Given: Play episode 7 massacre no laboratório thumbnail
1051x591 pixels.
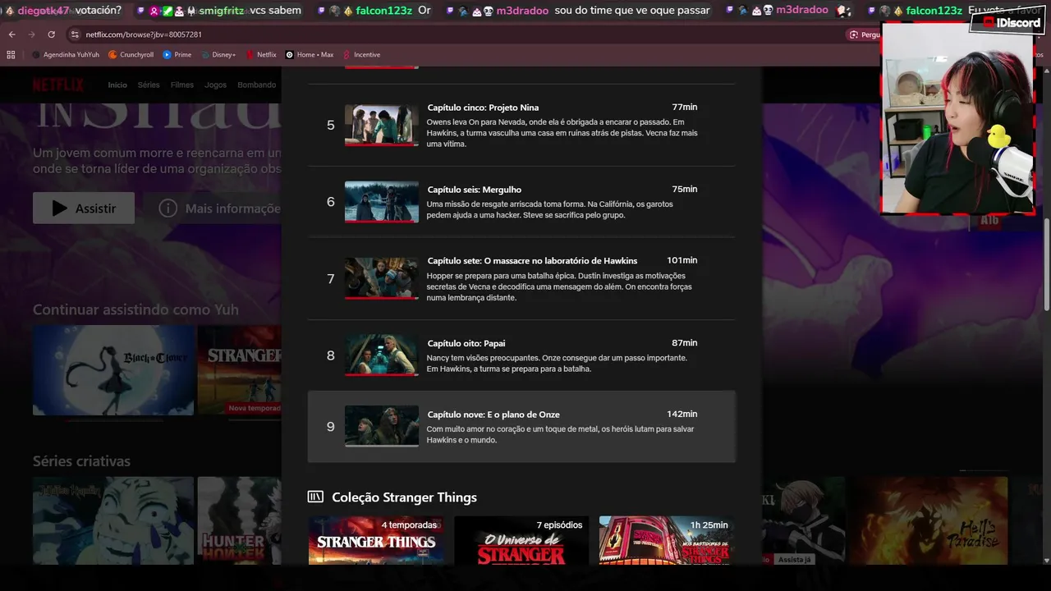Looking at the screenshot, I should coord(382,279).
